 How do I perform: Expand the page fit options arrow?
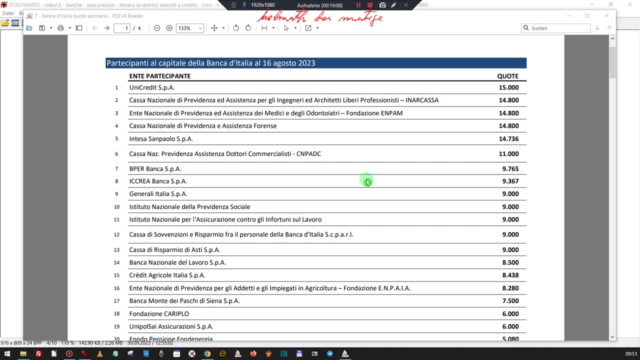(273, 28)
